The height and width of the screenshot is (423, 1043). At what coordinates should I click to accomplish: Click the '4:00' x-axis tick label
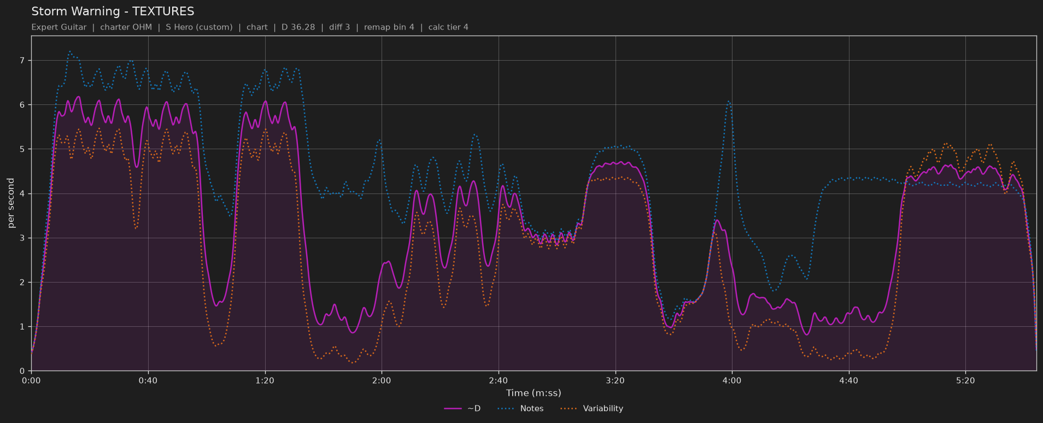click(x=732, y=381)
